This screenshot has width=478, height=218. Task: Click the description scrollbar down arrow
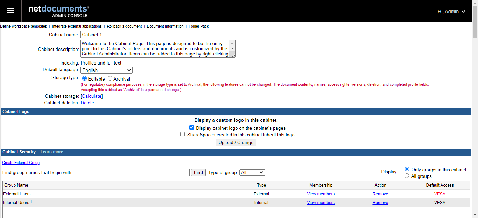pyautogui.click(x=232, y=49)
